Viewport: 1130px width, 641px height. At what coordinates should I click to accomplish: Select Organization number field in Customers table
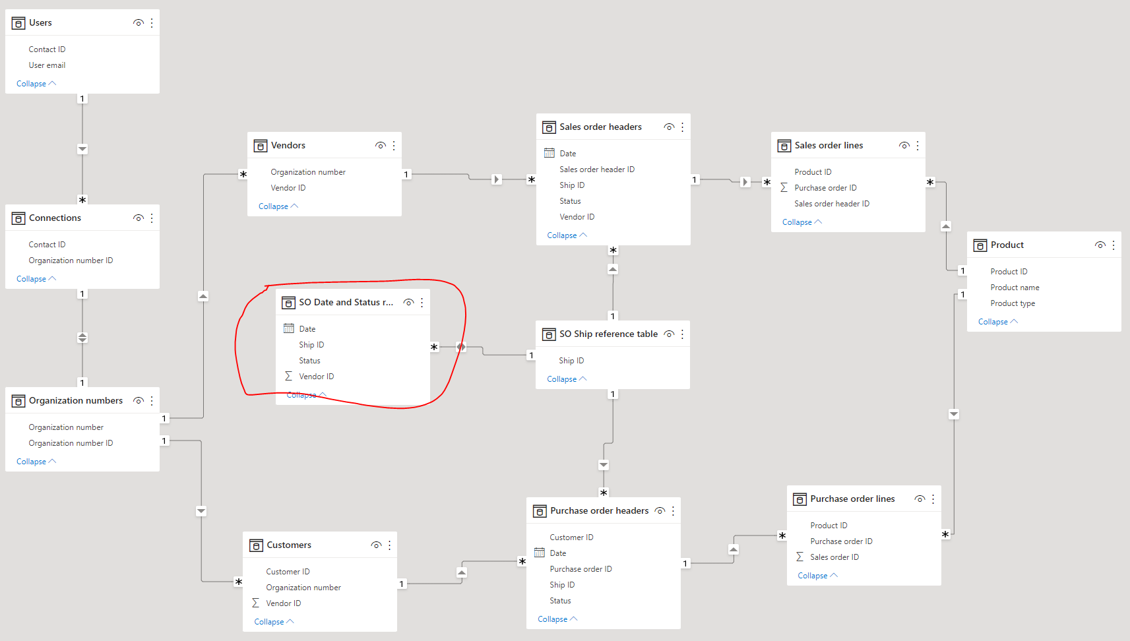[x=303, y=588]
